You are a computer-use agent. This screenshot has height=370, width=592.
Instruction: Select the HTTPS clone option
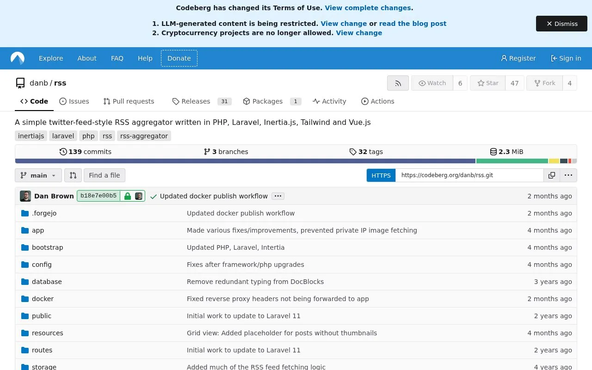click(381, 175)
